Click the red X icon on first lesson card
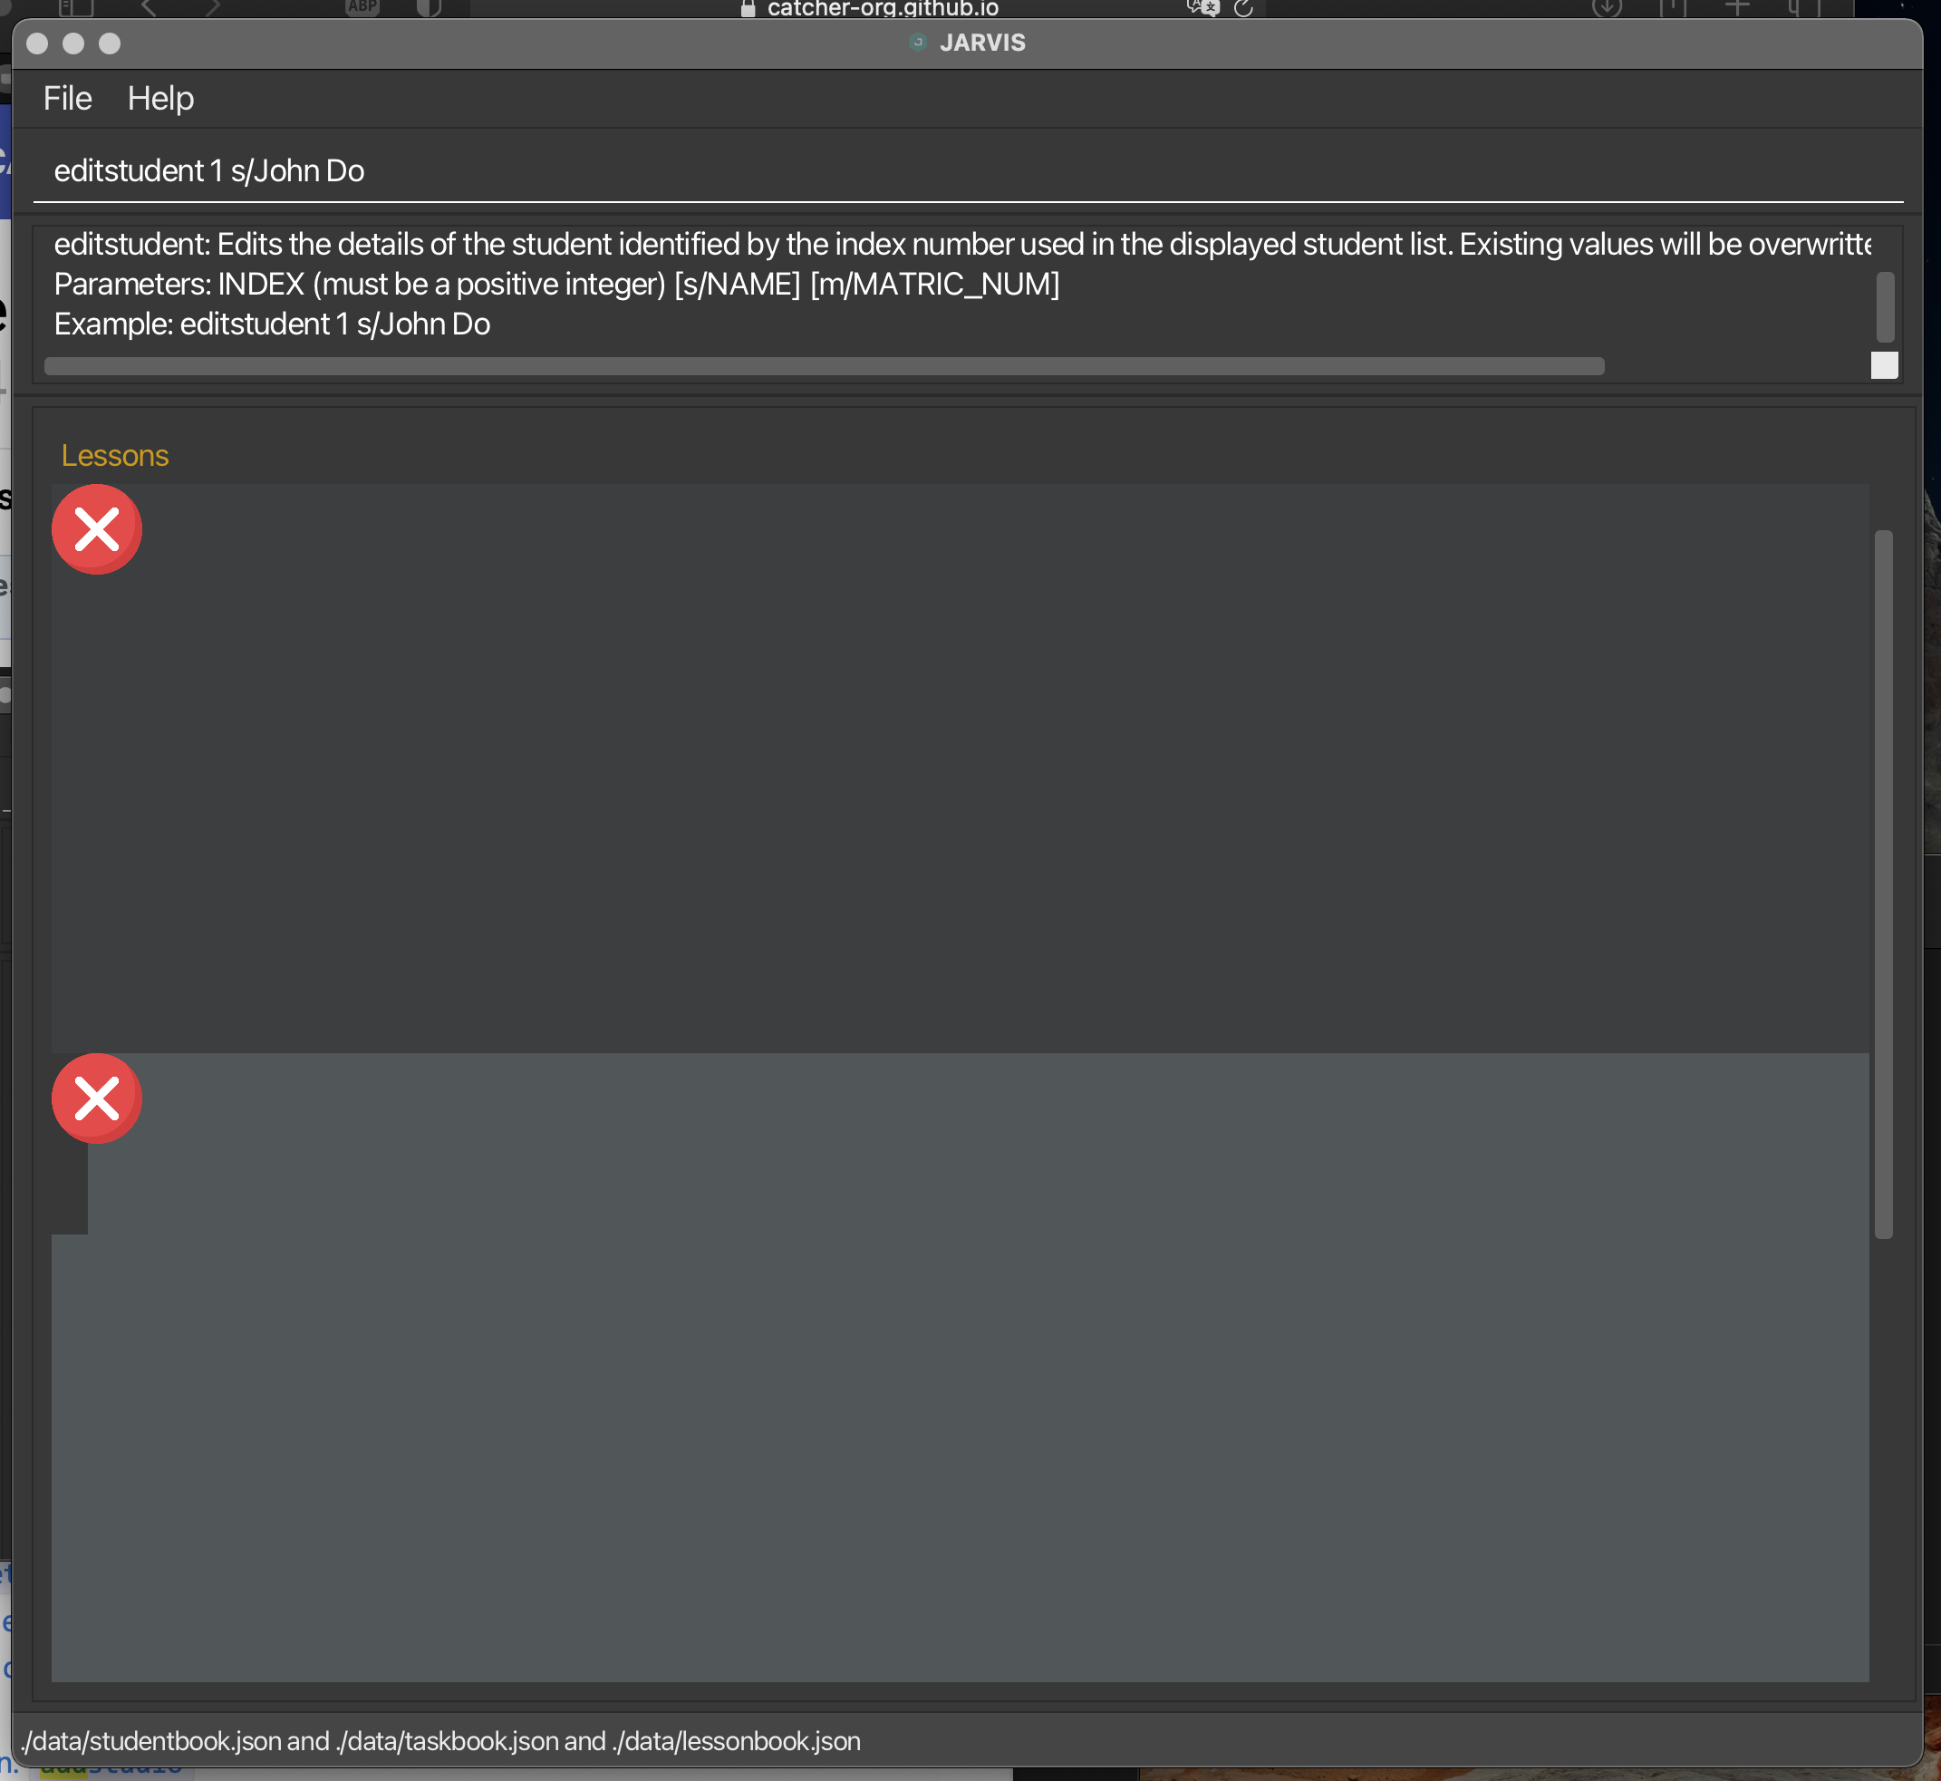1941x1781 pixels. pyautogui.click(x=96, y=529)
